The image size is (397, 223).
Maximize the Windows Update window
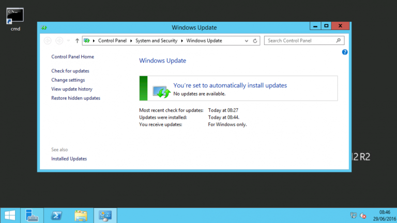(x=326, y=26)
